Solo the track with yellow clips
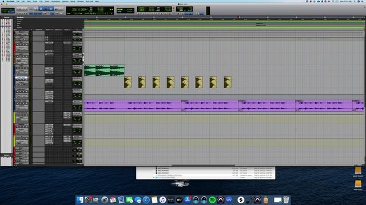Screen dimensions: 366x205 23,80
